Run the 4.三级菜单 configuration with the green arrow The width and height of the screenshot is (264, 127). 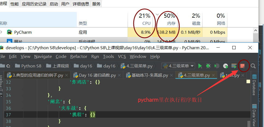[x=200, y=66]
